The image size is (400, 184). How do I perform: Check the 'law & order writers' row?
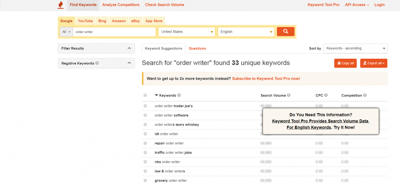145,171
